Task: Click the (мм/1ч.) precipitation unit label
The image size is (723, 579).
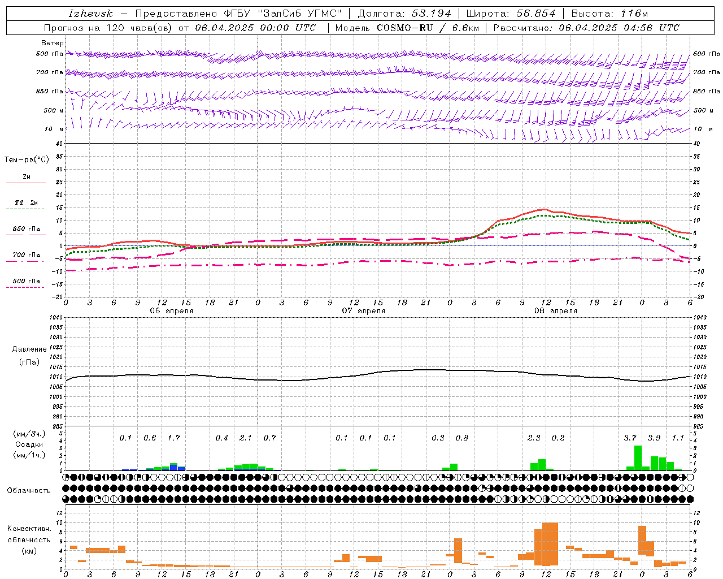Action: (x=29, y=456)
